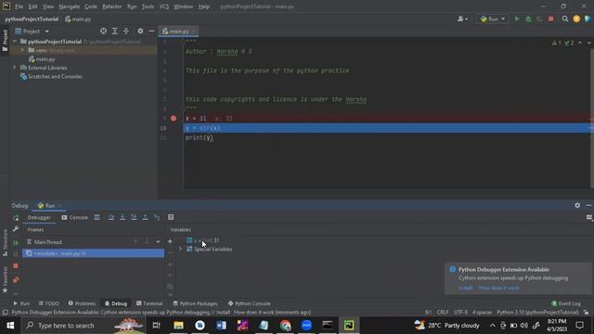Open the VCS menu
Screen dimensions: 594x334
click(164, 6)
